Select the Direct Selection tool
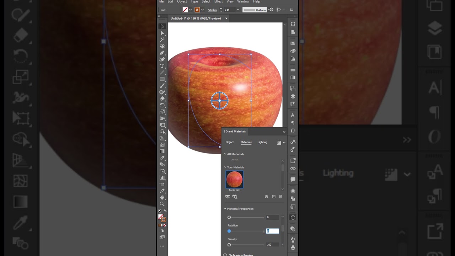The width and height of the screenshot is (455, 256). 162,33
